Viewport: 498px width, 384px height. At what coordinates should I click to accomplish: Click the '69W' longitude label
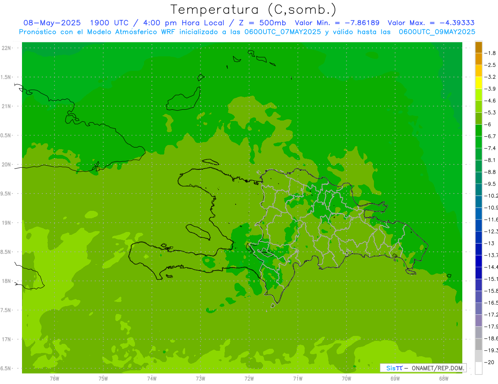395,379
